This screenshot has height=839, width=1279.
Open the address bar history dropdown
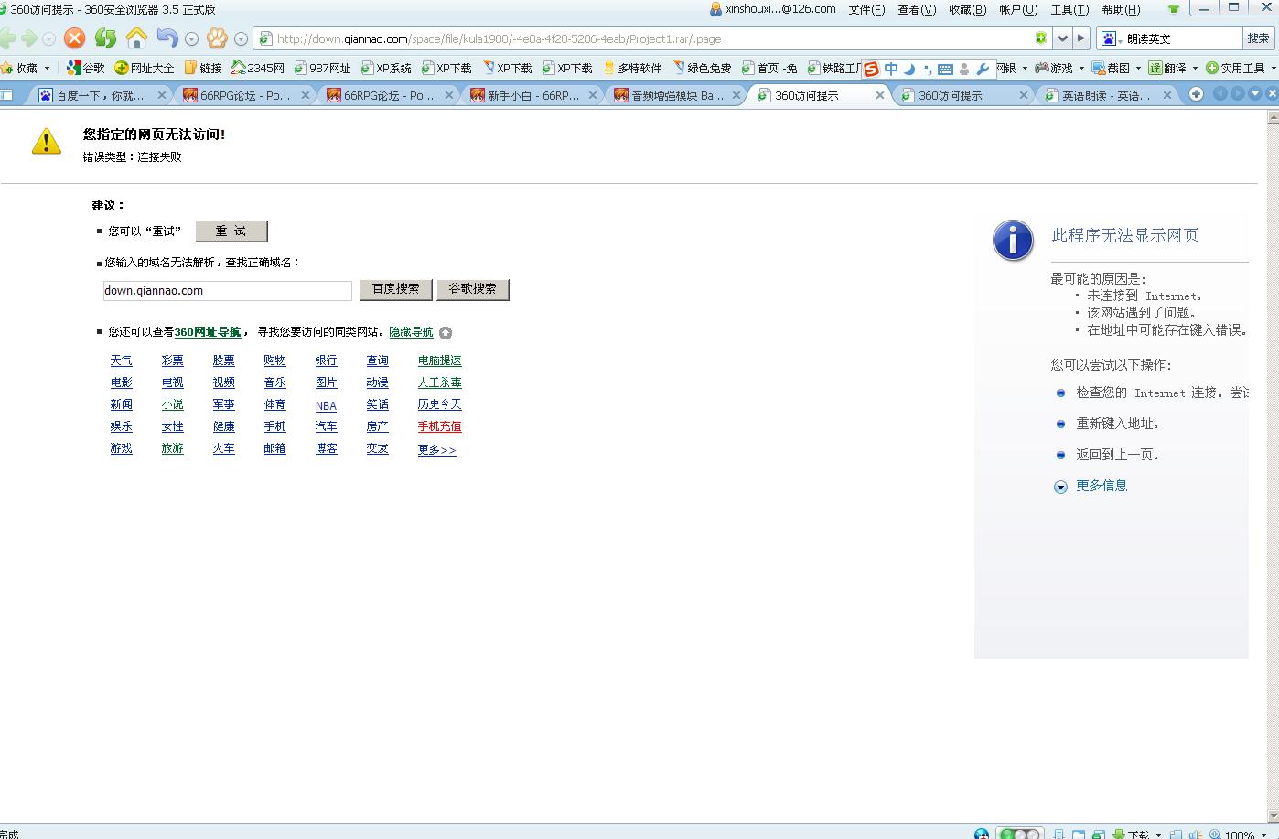1062,38
